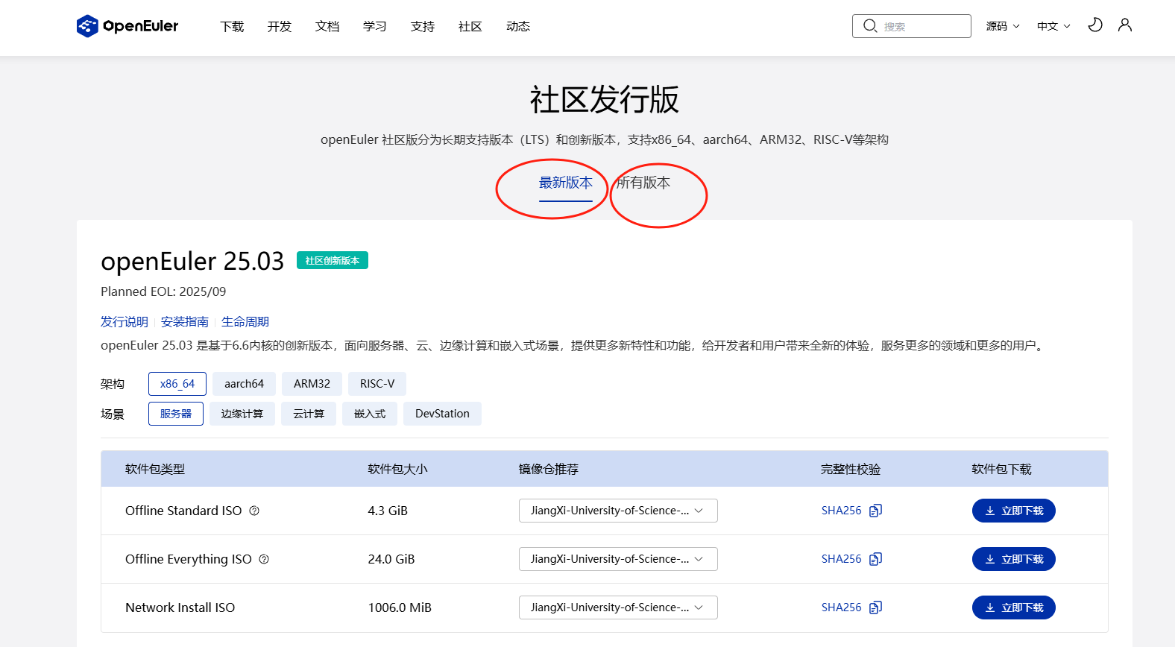The width and height of the screenshot is (1175, 647).
Task: Click the 社区发行版 page title
Action: point(605,99)
